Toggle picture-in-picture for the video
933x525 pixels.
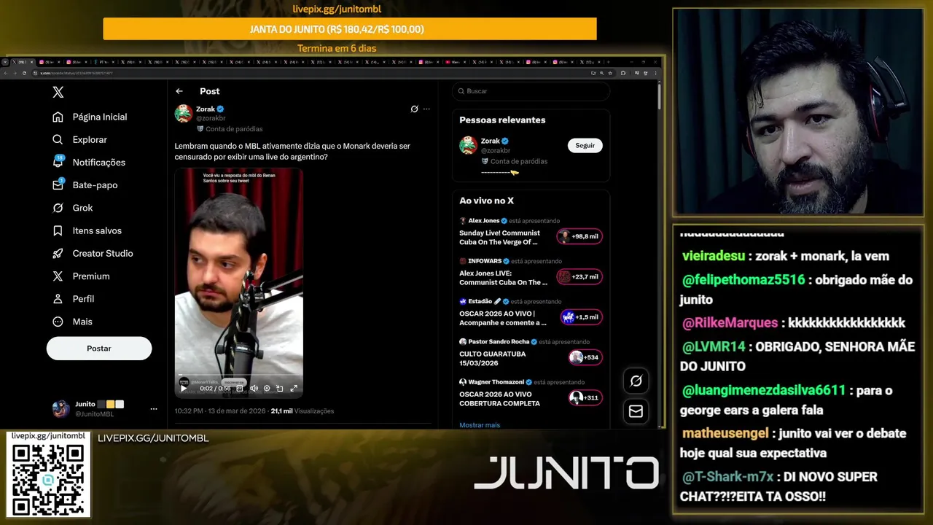click(x=280, y=389)
